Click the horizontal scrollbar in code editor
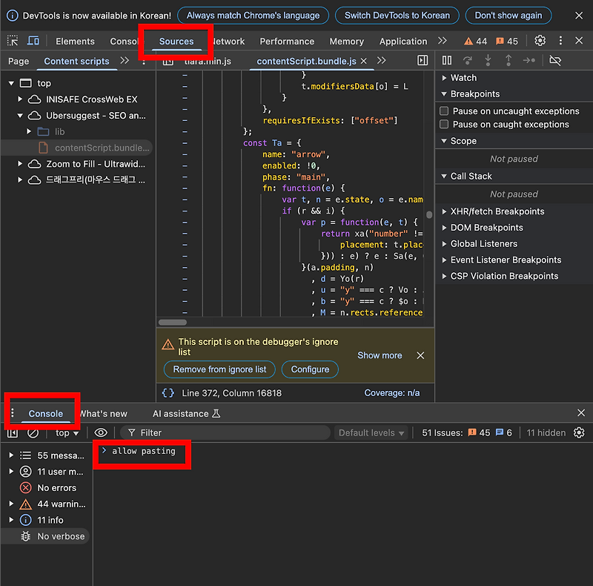The image size is (593, 586). (x=173, y=323)
